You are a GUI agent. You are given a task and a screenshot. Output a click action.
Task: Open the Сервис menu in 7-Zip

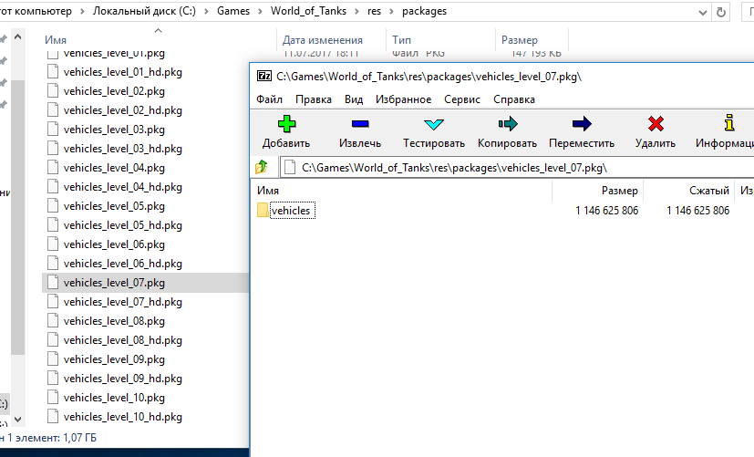point(462,99)
